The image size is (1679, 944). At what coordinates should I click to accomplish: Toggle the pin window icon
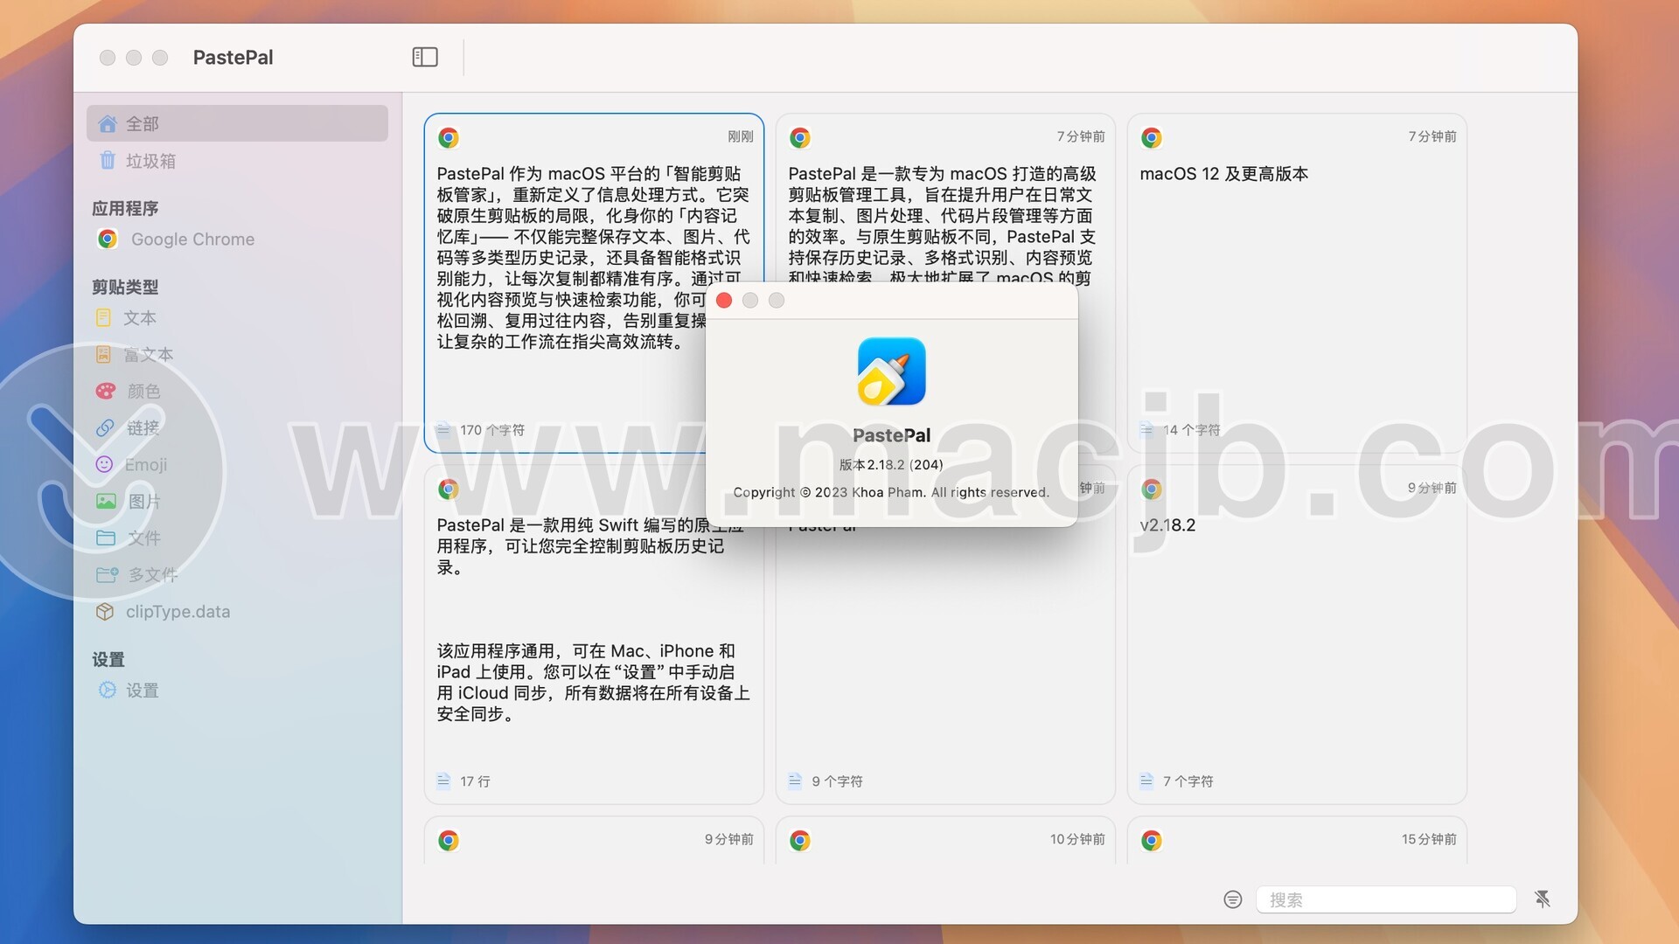(1543, 899)
